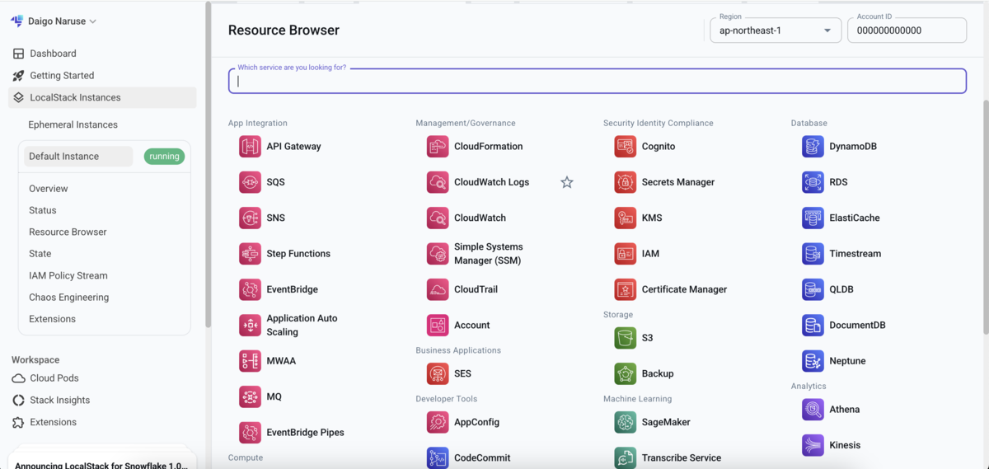Open the MQ service icon
989x469 pixels.
point(250,396)
